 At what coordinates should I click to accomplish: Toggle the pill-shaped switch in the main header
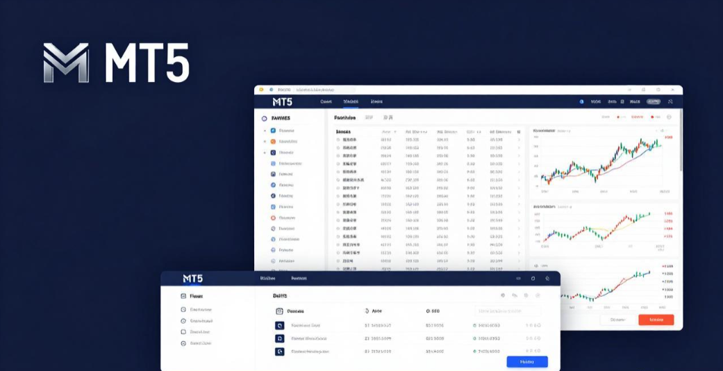[654, 101]
